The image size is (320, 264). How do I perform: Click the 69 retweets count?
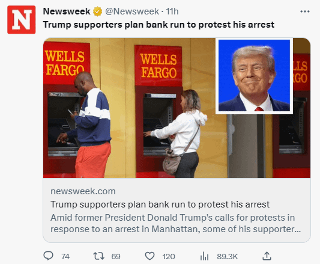click(x=116, y=256)
